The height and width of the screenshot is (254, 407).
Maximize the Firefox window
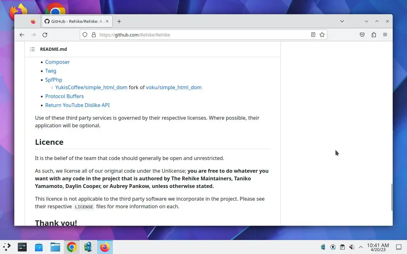point(377,21)
